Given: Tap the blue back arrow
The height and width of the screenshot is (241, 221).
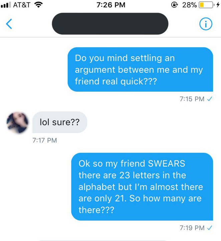Looking at the screenshot, I should [9, 24].
